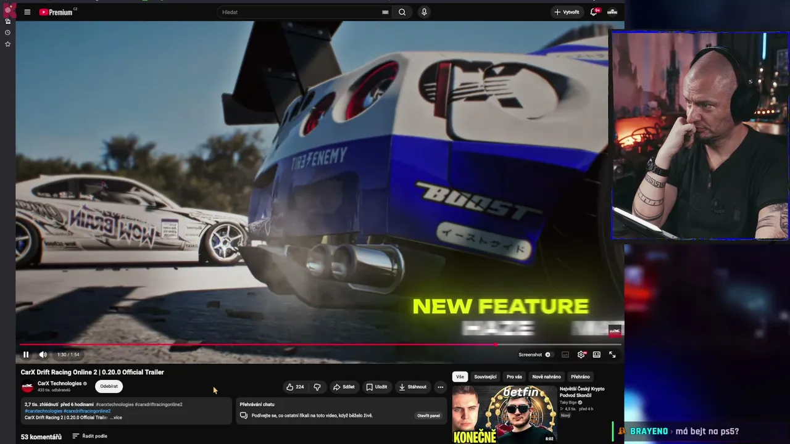Open the browser sidebar bookmarks star icon
Viewport: 790px width, 444px height.
[7, 44]
